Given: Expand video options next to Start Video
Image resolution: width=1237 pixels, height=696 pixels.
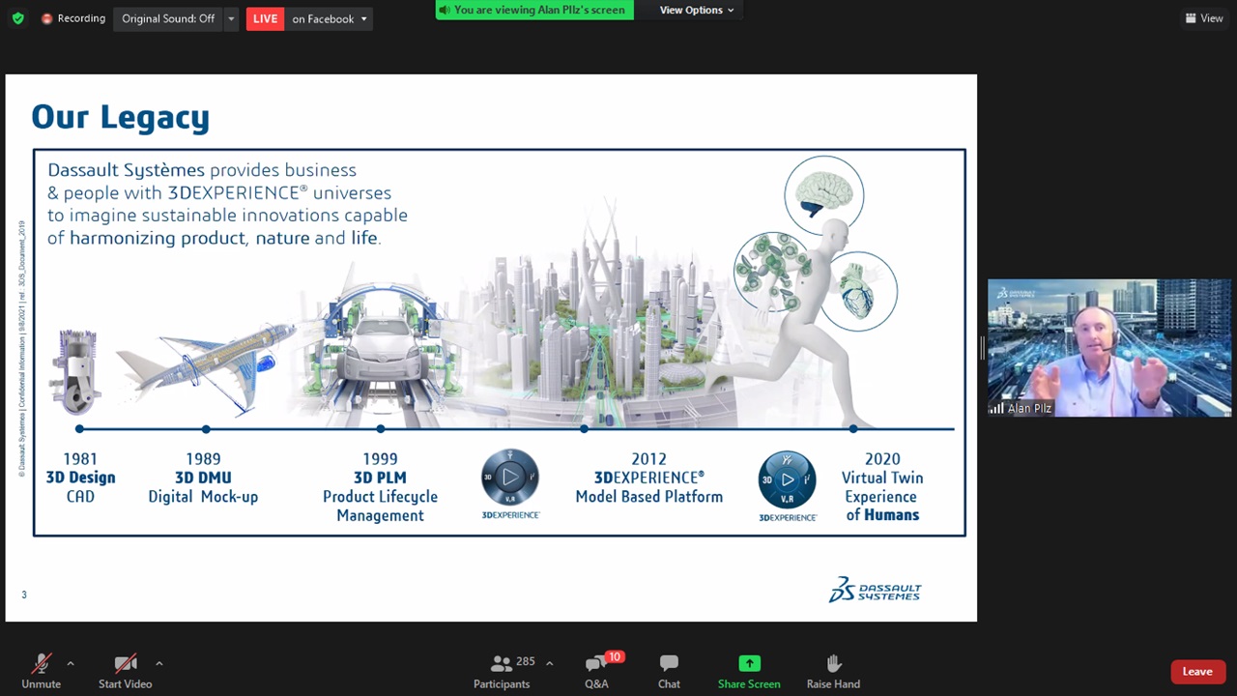Looking at the screenshot, I should coord(158,663).
